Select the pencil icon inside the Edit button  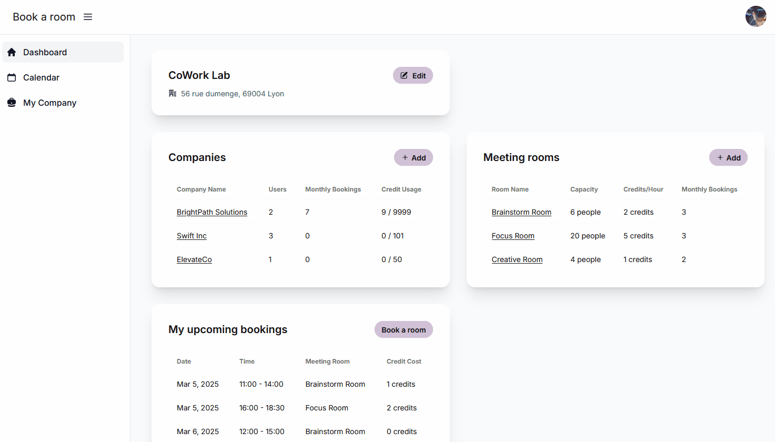tap(404, 75)
